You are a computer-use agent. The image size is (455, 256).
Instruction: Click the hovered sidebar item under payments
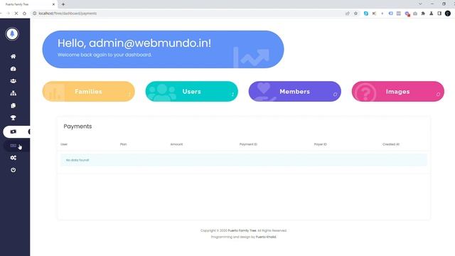coord(13,146)
